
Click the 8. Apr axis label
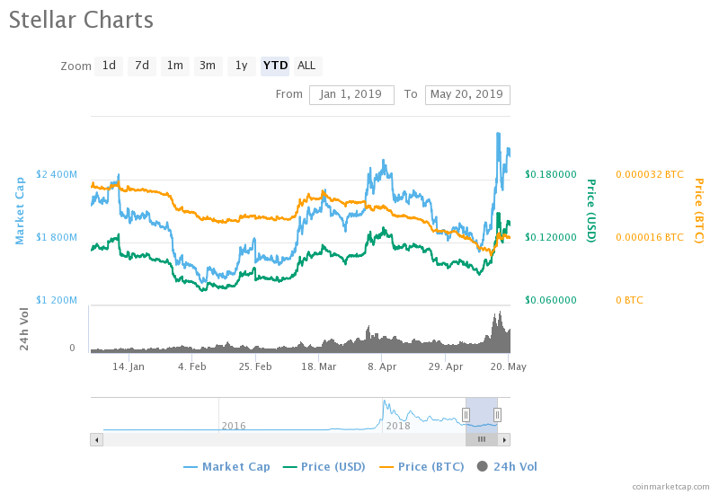click(x=382, y=367)
